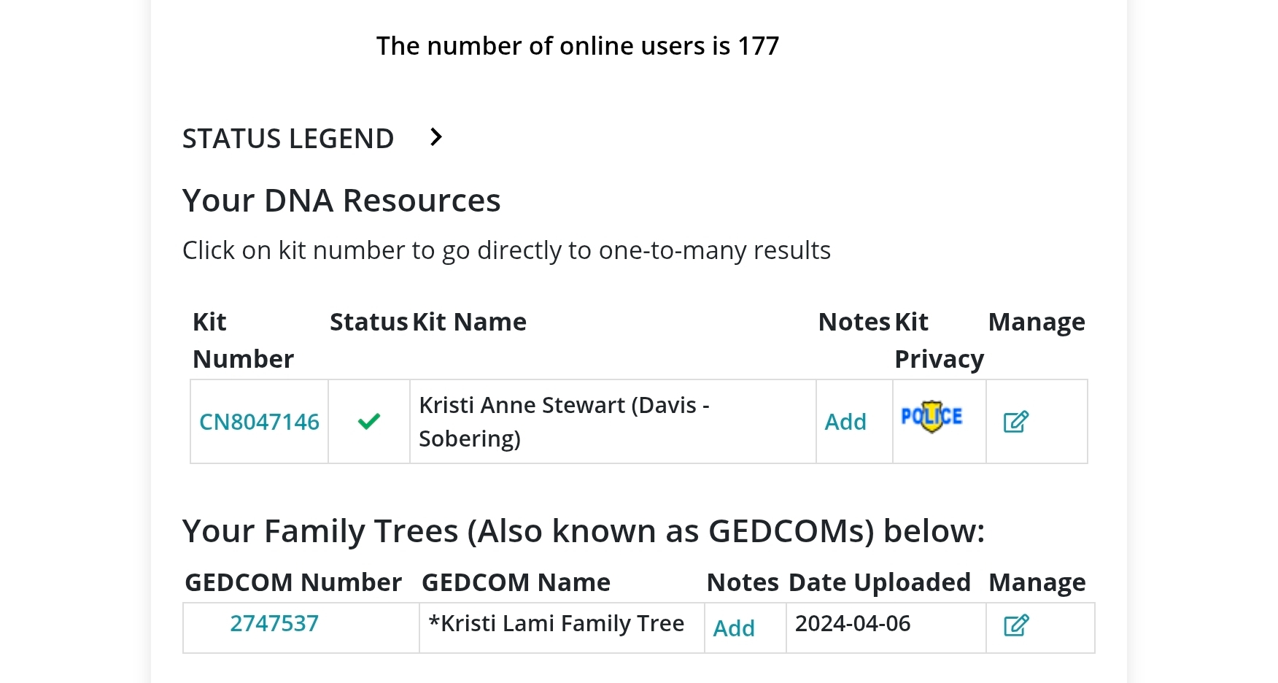
Task: Click the Kit Number column header
Action: (x=242, y=340)
